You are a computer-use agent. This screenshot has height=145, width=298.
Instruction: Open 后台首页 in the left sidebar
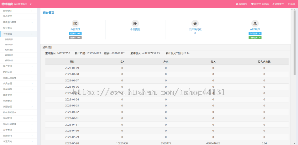click(7, 28)
